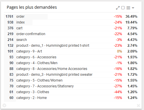Open 'Hummingbird printed t-shirt' product entry
Image resolution: width=144 pixels, height=110 pixels.
click(x=71, y=46)
